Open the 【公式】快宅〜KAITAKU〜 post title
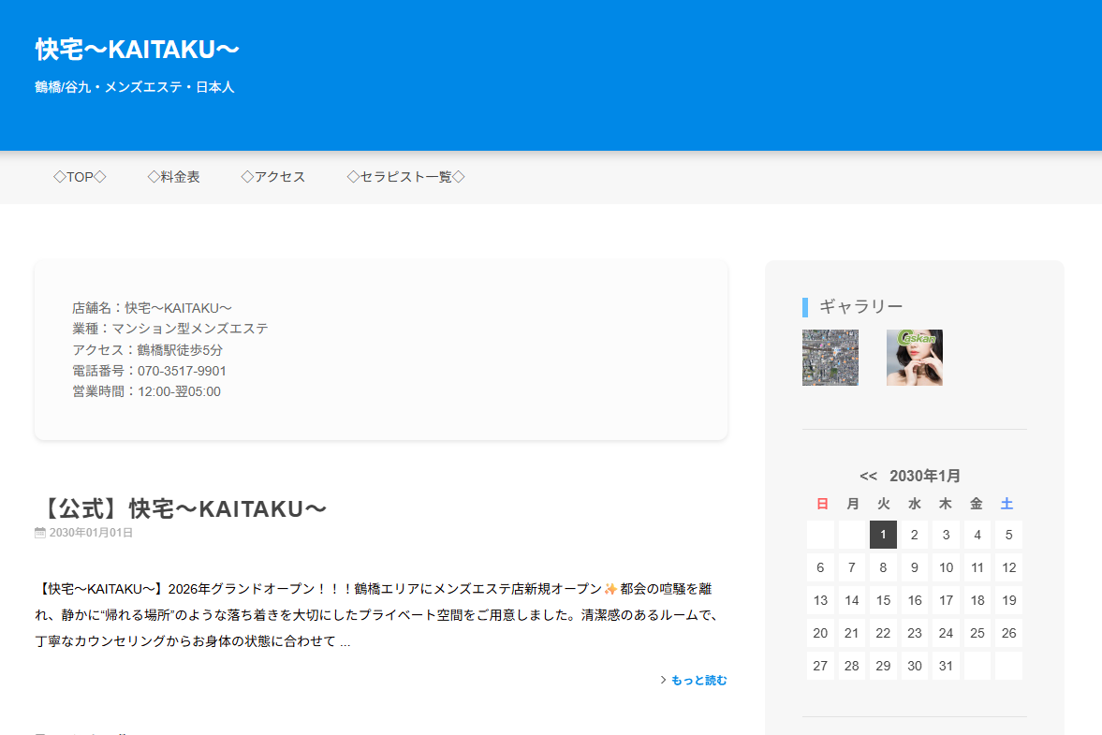Viewport: 1102px width, 735px height. (x=181, y=508)
